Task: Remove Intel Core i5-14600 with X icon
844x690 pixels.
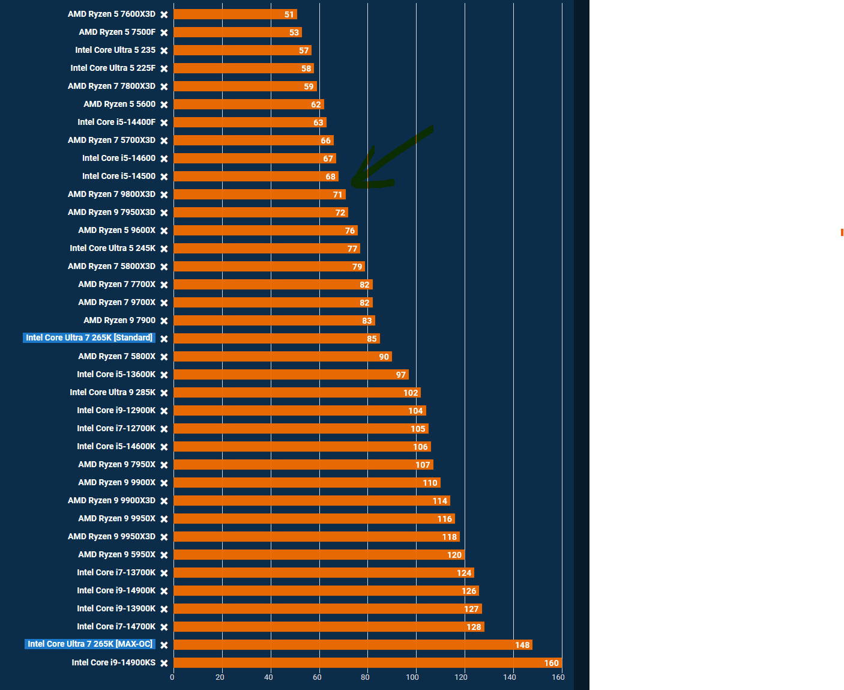Action: click(164, 159)
